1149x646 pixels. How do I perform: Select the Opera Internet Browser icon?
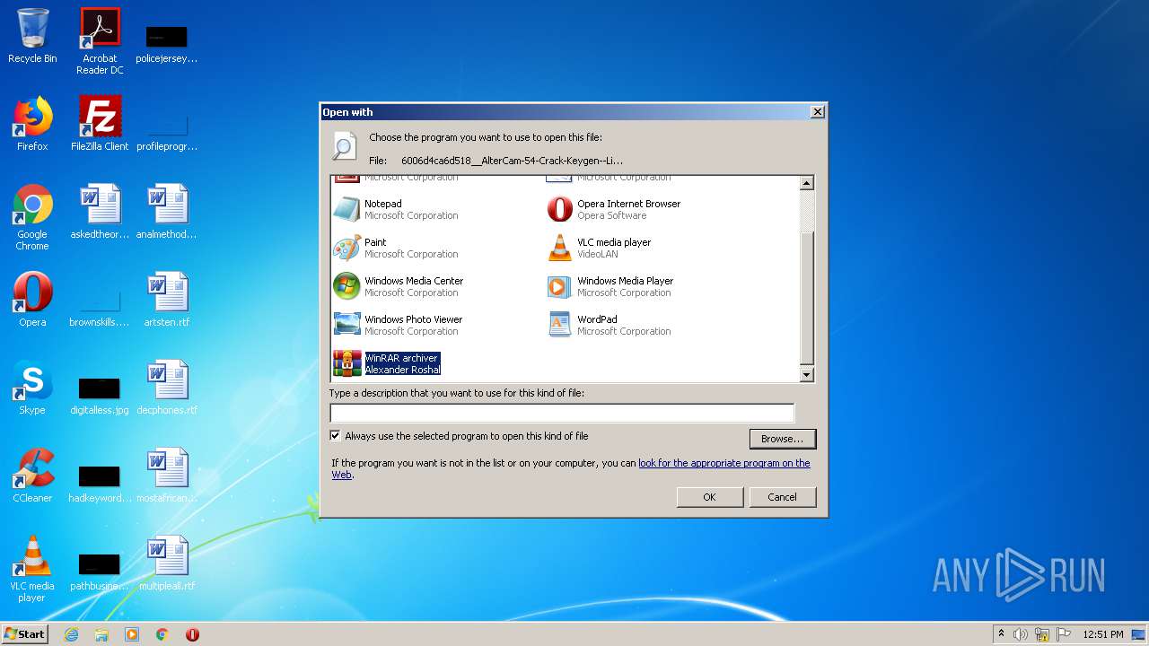click(x=559, y=209)
